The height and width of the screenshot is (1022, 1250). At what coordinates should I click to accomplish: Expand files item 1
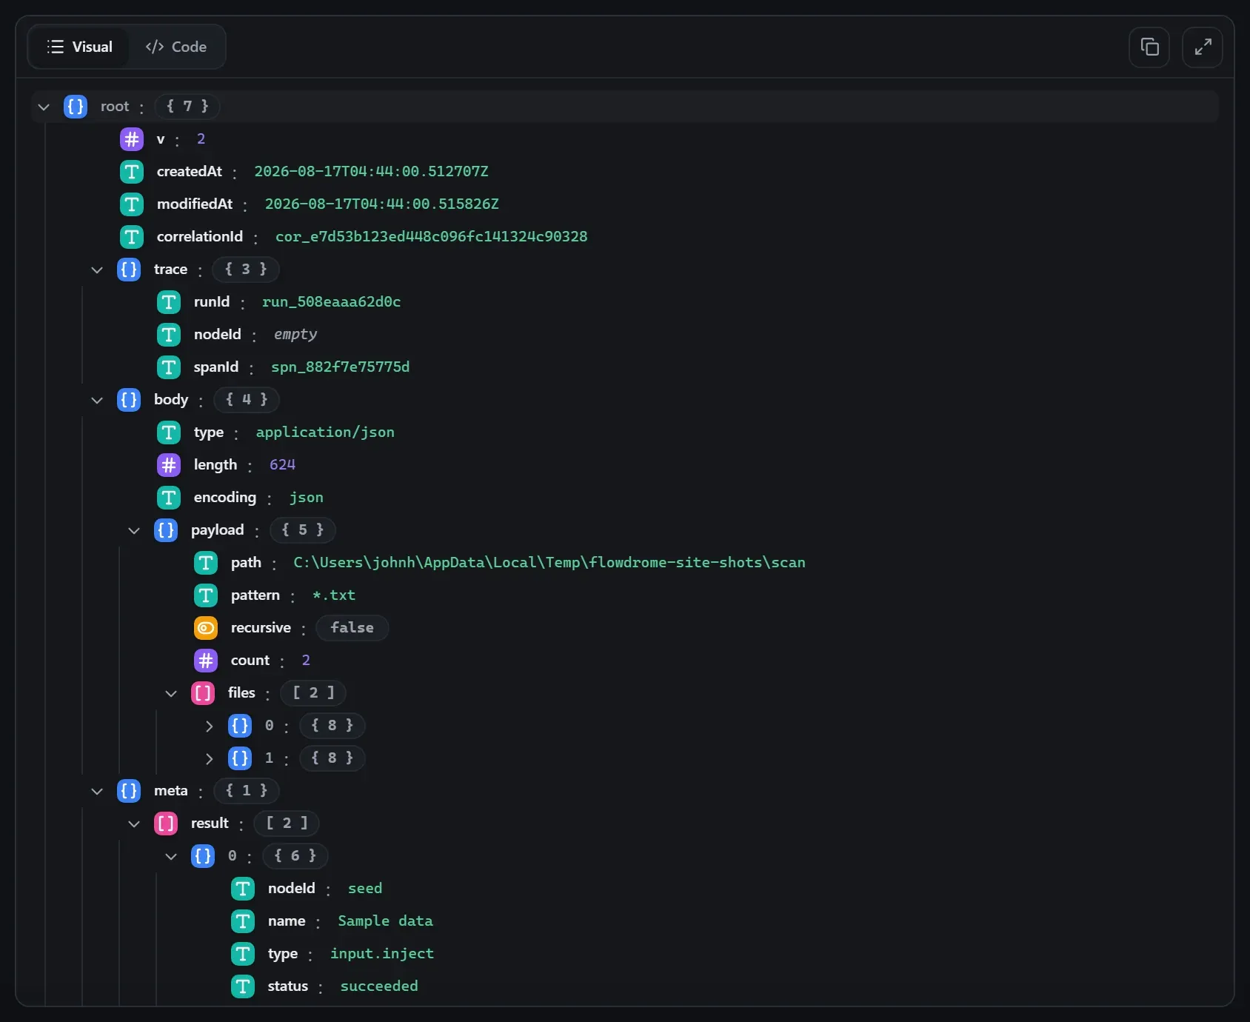point(209,758)
